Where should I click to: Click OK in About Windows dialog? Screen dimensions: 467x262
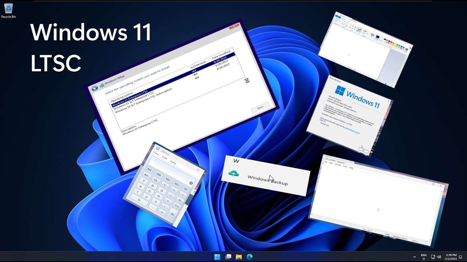(363, 150)
